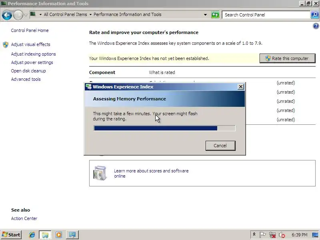Click the muted volume tray icon

(x=282, y=235)
